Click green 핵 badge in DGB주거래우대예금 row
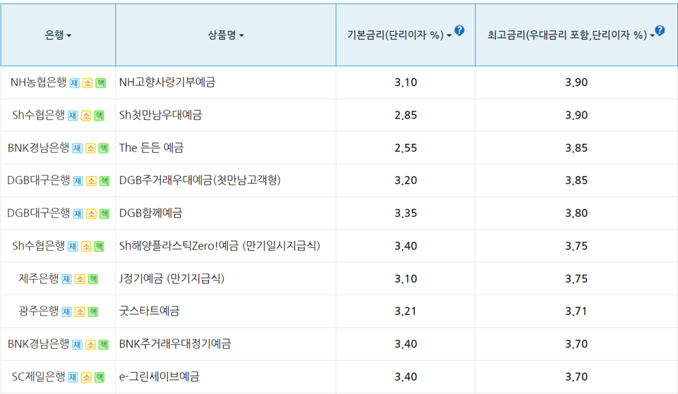The image size is (678, 394). pos(104,181)
